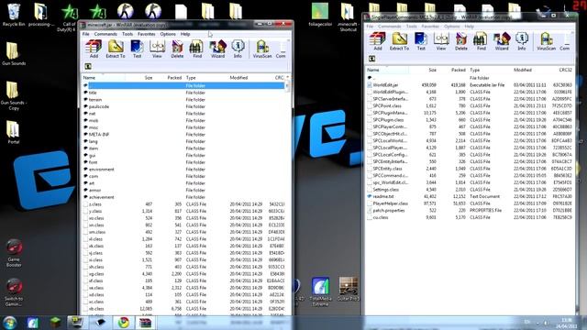
Task: Click VirusScan icon in minecraft.jar window
Action: (x=262, y=49)
